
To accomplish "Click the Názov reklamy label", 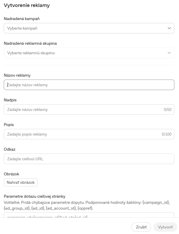I will pos(17,75).
